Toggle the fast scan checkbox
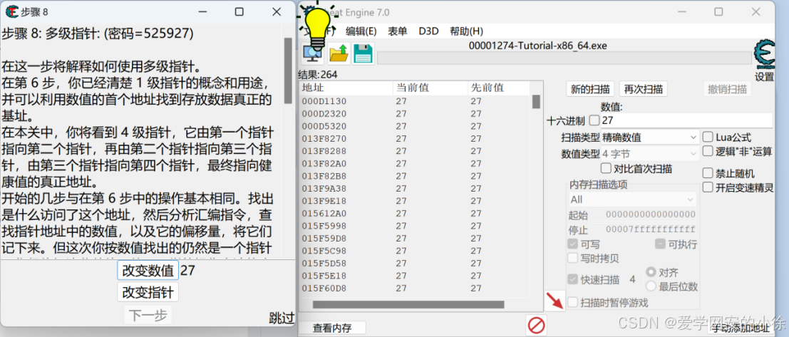 tap(572, 279)
